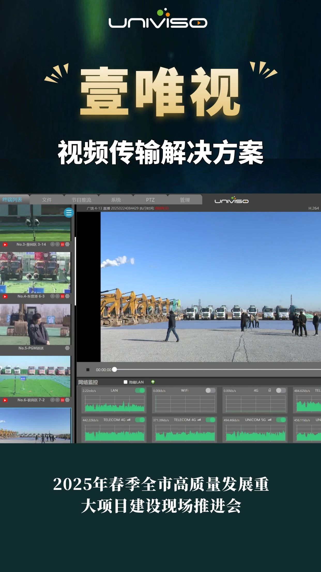Click the red play icon for No.6-农高区 7-2
The height and width of the screenshot is (572, 321).
[x=5, y=400]
